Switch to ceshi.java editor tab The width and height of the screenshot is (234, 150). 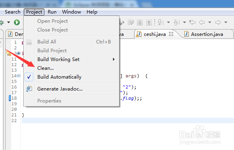[155, 34]
